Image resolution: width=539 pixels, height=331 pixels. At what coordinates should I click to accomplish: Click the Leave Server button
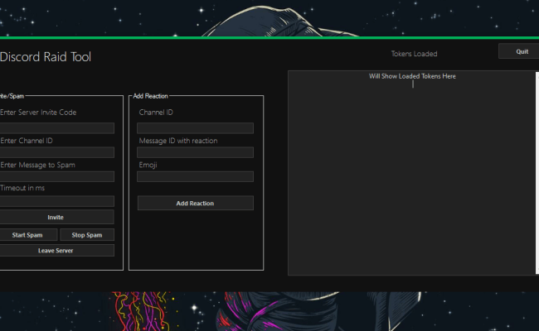[56, 251]
